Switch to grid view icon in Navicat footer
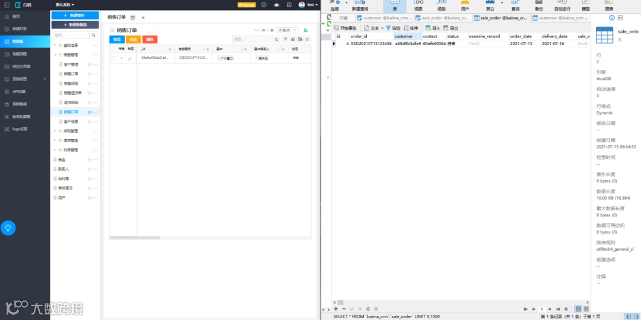 click(x=578, y=309)
